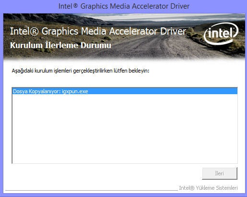Click the word 'Driver' in the title bar
Viewport: 247px width, 197px height.
pyautogui.click(x=180, y=6)
